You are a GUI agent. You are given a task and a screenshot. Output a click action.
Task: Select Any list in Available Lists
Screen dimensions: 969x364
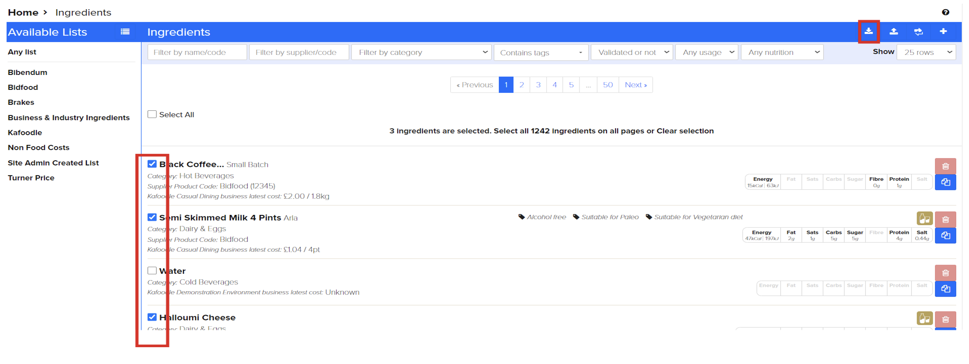click(x=22, y=52)
